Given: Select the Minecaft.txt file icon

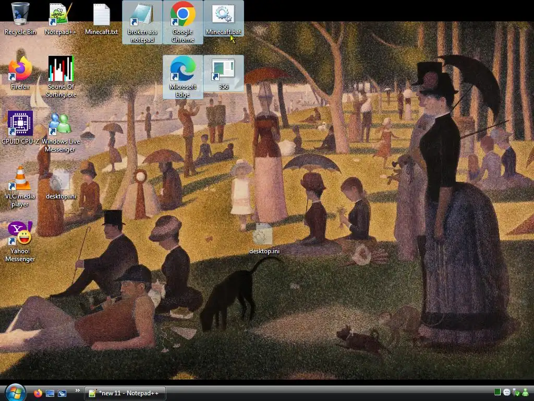Looking at the screenshot, I should point(101,19).
